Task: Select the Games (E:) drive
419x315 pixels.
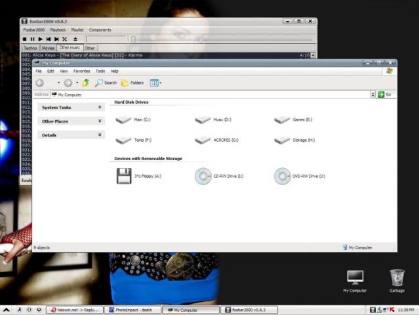Action: 293,119
